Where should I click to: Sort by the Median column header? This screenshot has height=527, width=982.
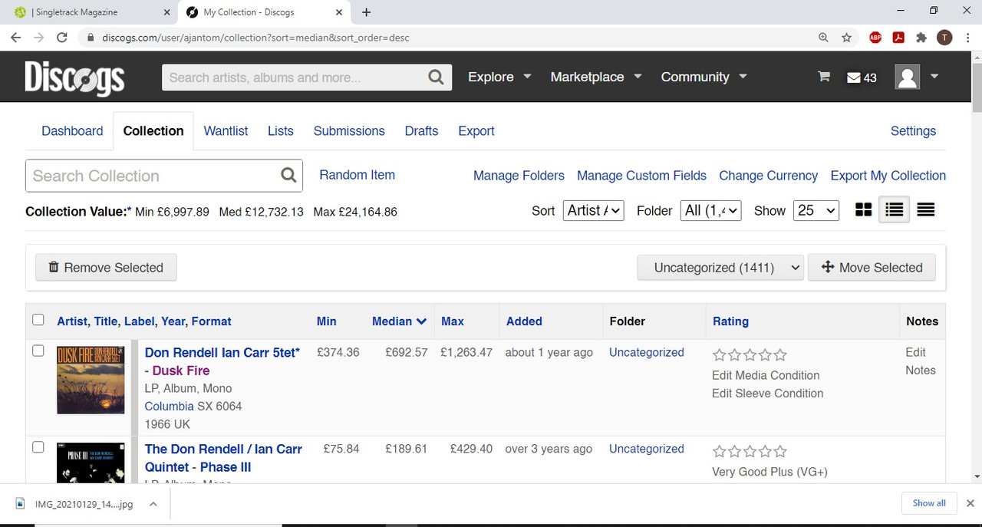[x=399, y=321]
